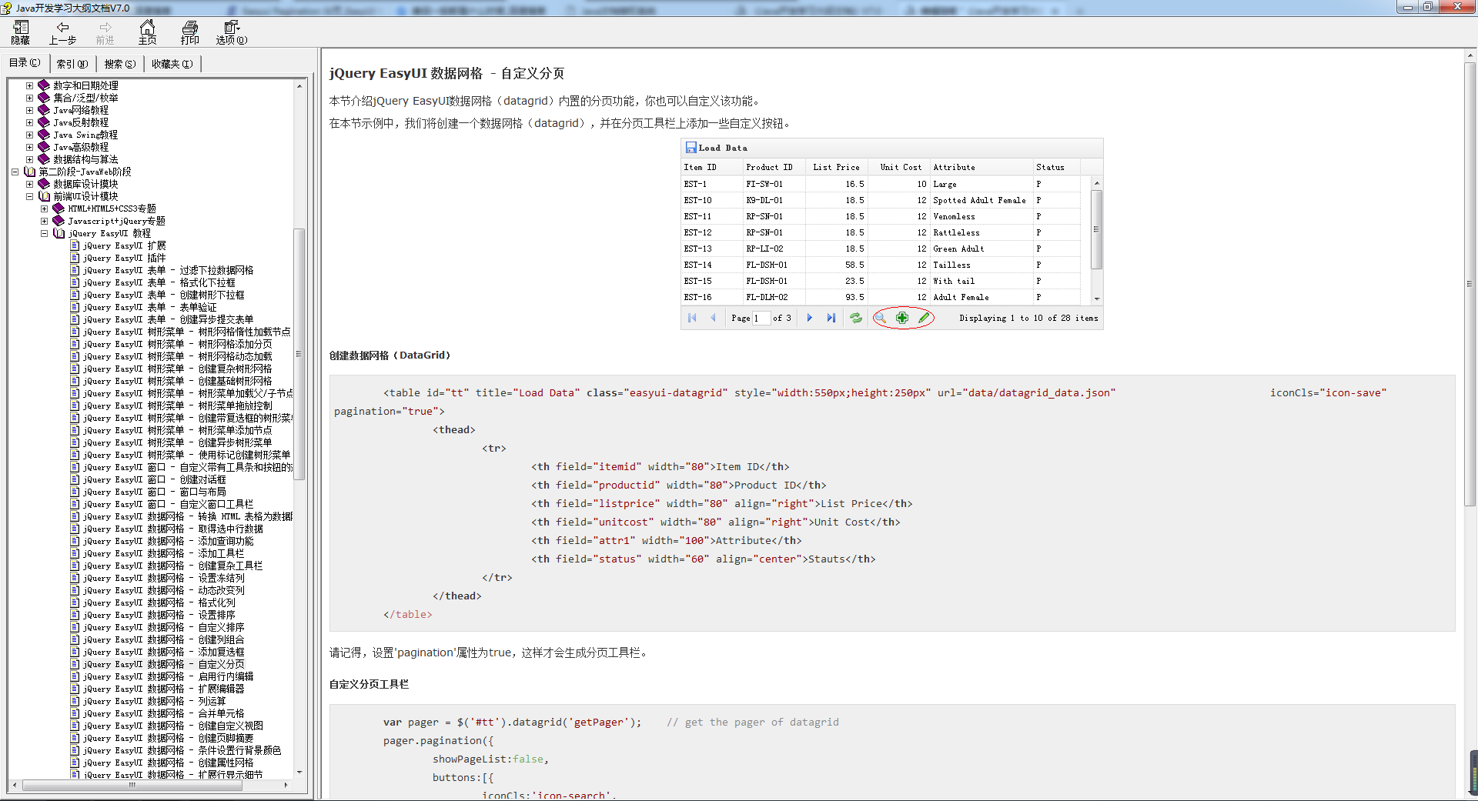Open topic 树形菜单 - 树形网格动态加载

tap(178, 356)
